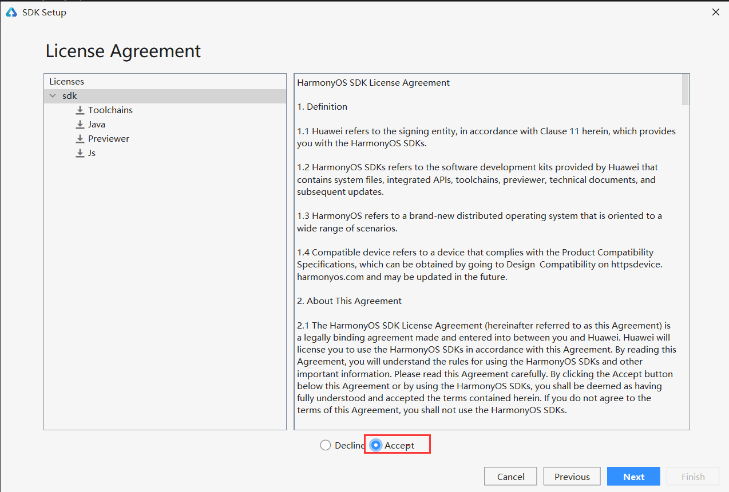Click the Cancel button
This screenshot has height=492, width=729.
[x=510, y=477]
